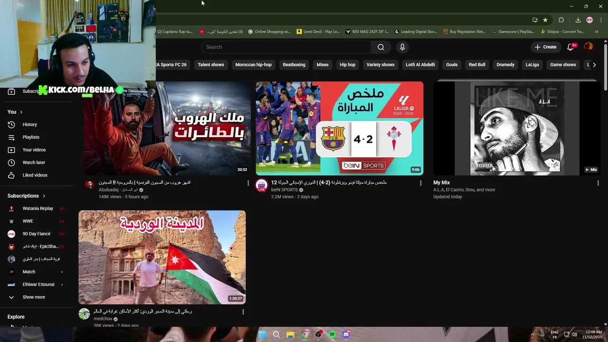Image resolution: width=608 pixels, height=342 pixels.
Task: Open Chrome downloads icon
Action: coord(578,20)
